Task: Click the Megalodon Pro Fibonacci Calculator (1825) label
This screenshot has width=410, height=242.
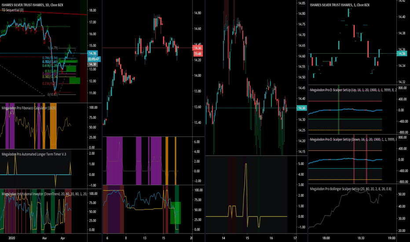Action: [x=29, y=108]
